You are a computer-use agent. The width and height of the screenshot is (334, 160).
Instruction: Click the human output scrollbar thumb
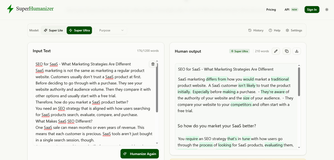point(299,82)
